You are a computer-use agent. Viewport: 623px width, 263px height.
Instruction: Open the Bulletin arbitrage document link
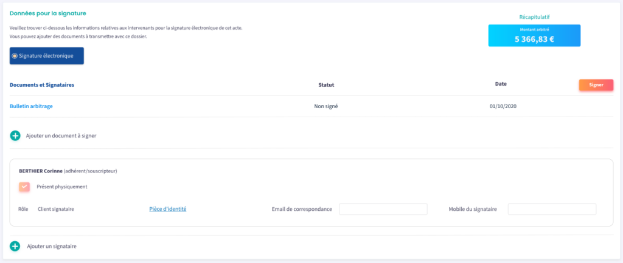(31, 106)
